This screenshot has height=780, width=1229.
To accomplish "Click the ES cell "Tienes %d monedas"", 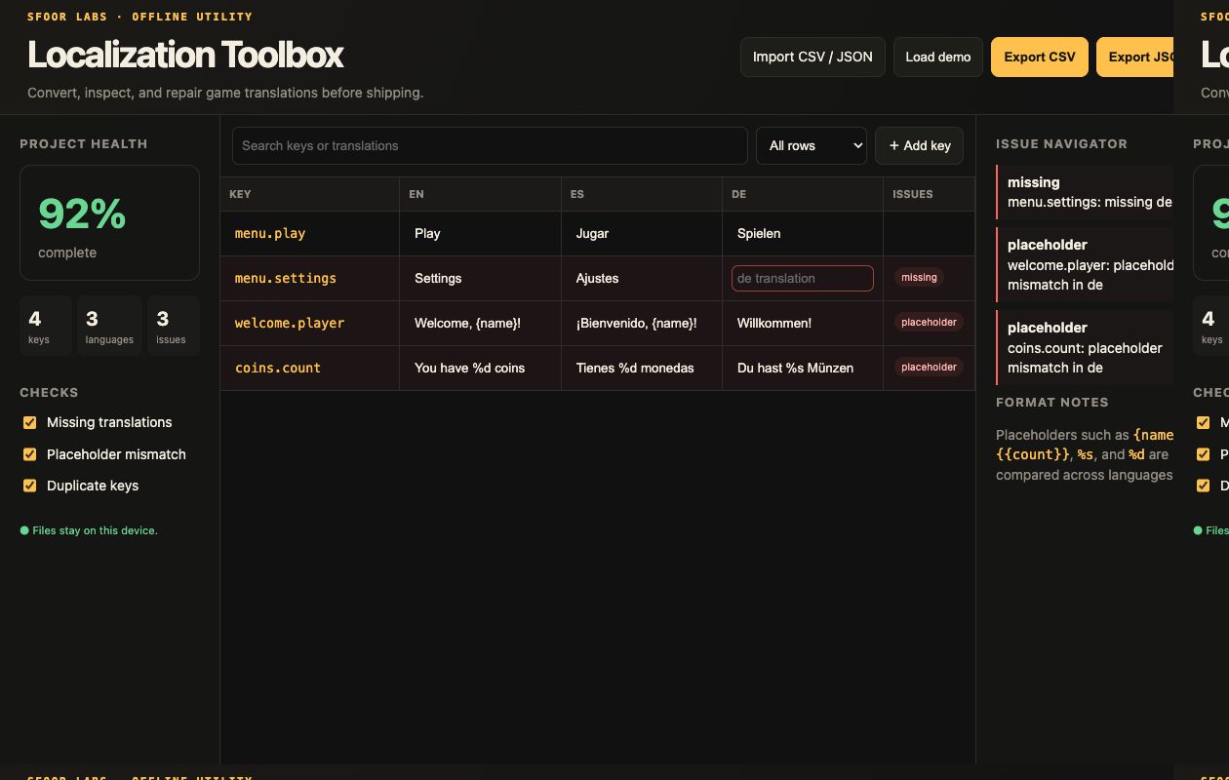I will point(642,368).
